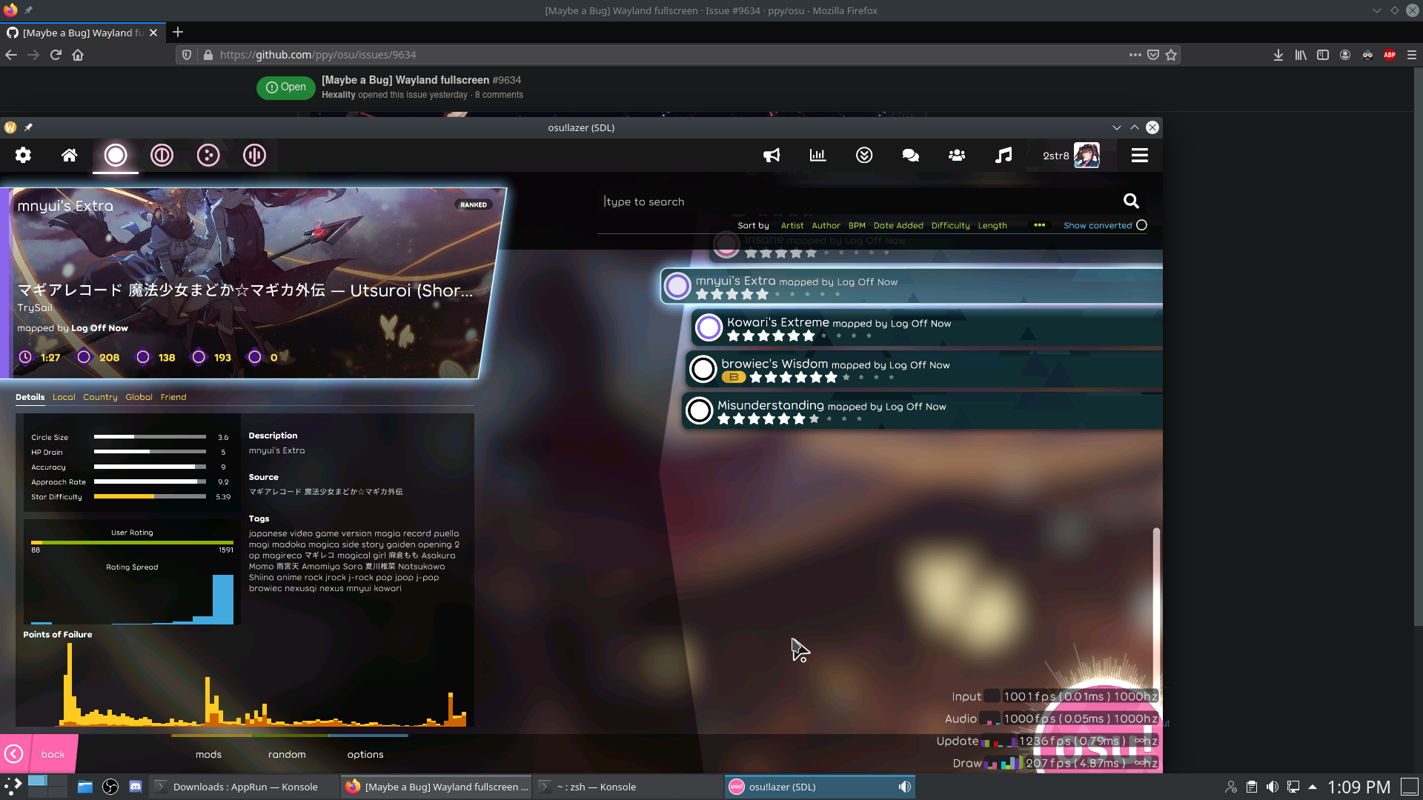Sort beatmaps by Difficulty
Viewport: 1423px width, 800px height.
click(950, 226)
